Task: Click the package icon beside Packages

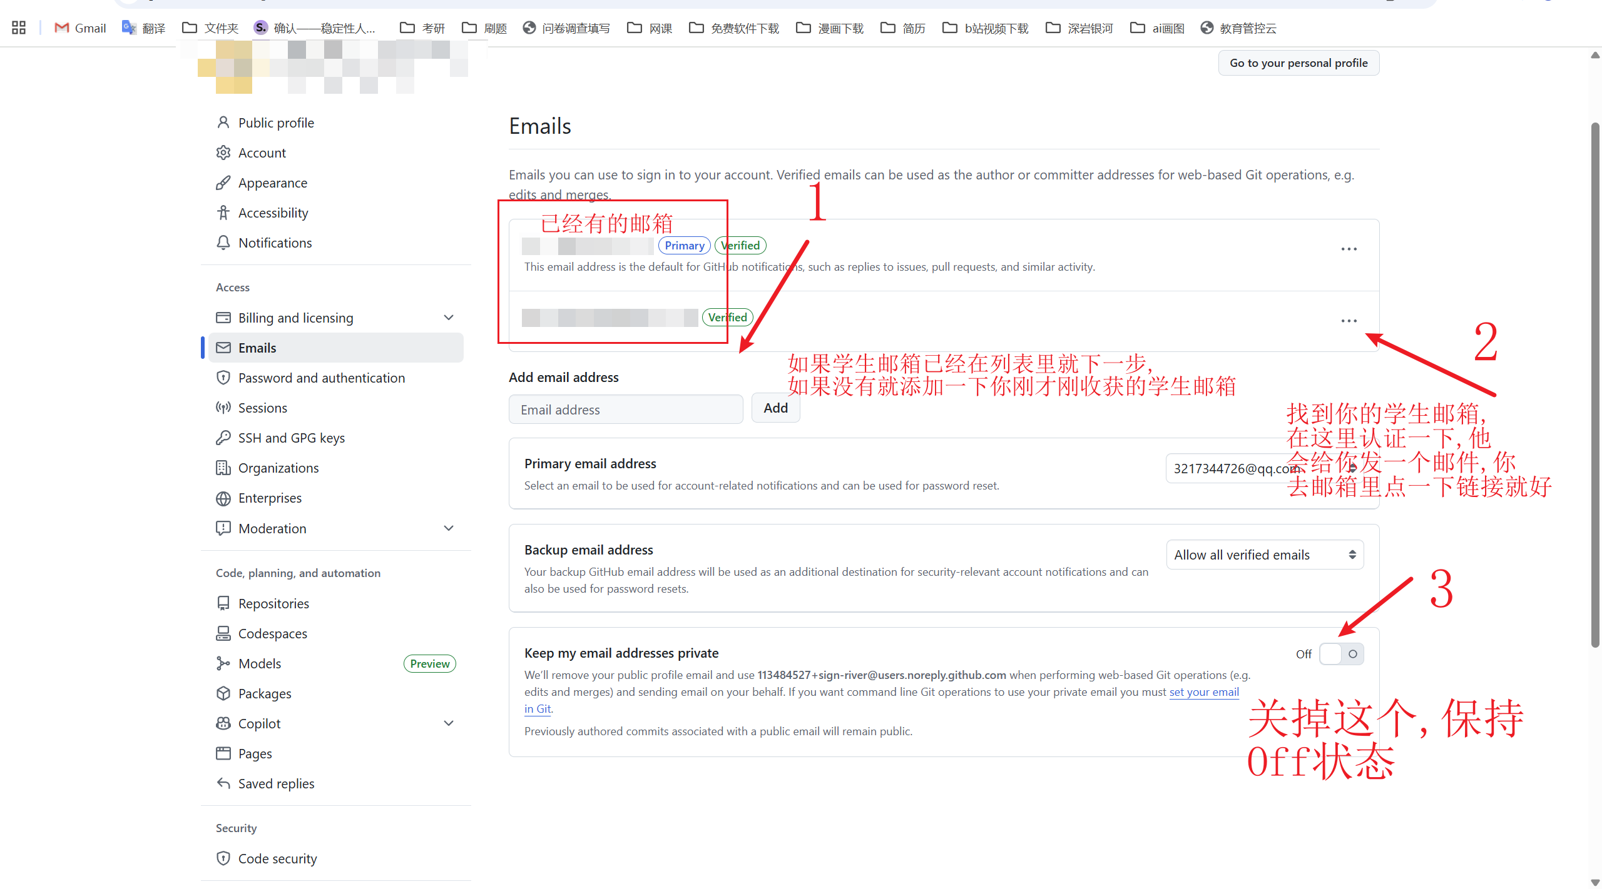Action: [223, 693]
